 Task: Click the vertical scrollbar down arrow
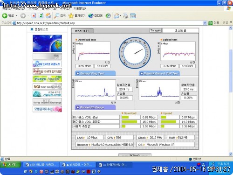click(x=231, y=154)
